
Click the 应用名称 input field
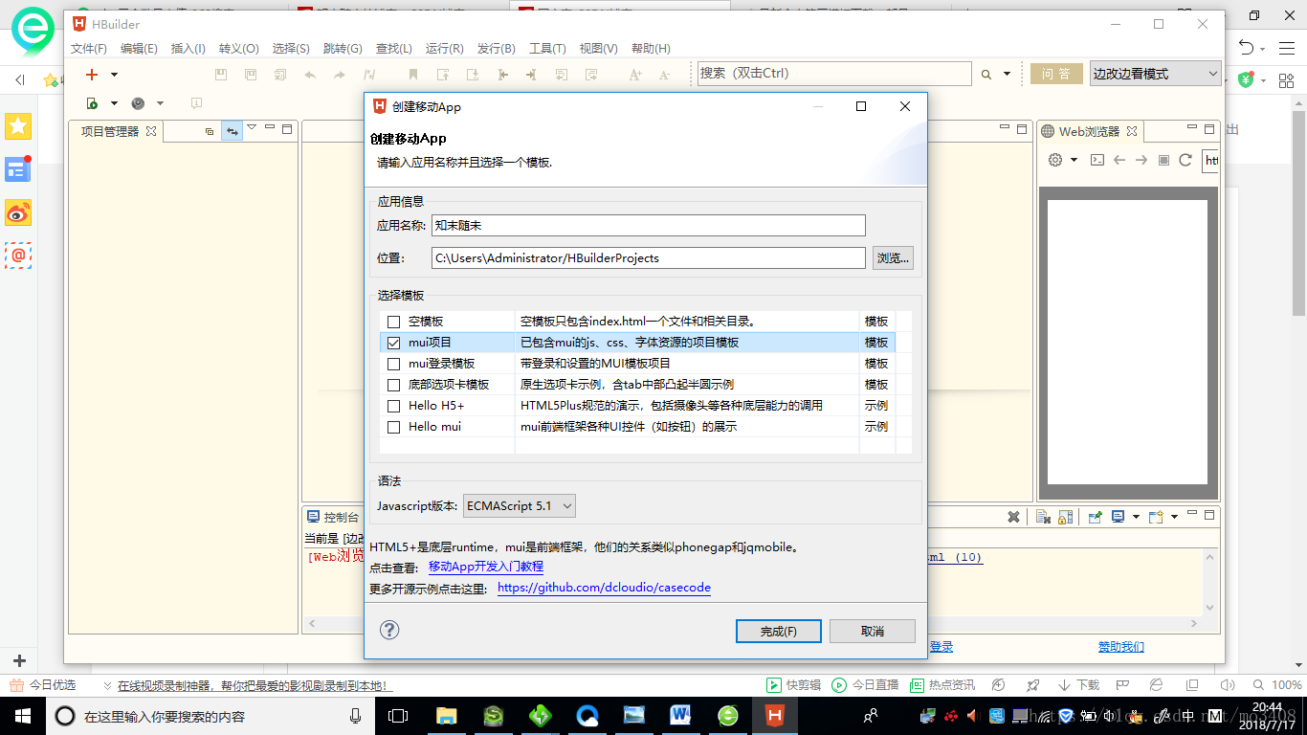pyautogui.click(x=649, y=226)
